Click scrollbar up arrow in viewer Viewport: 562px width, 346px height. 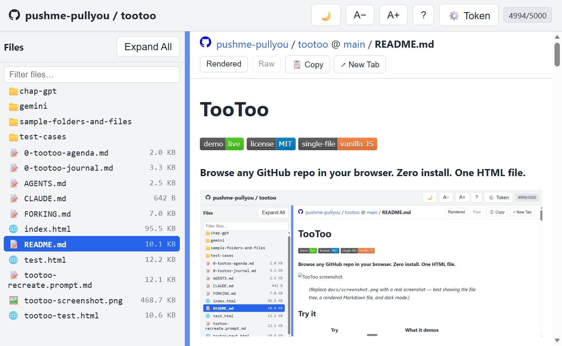[557, 37]
